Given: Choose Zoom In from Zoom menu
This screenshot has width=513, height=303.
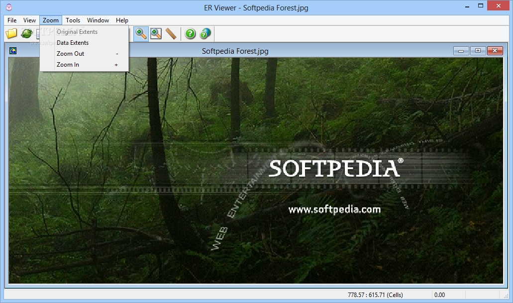Looking at the screenshot, I should [x=85, y=65].
